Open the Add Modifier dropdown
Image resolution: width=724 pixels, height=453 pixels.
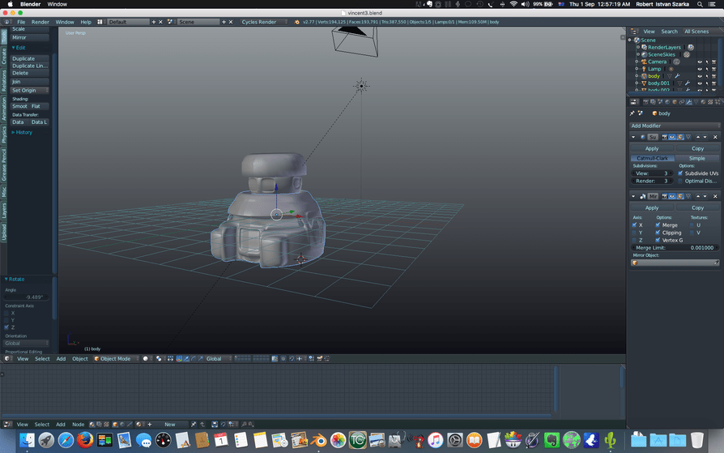674,126
